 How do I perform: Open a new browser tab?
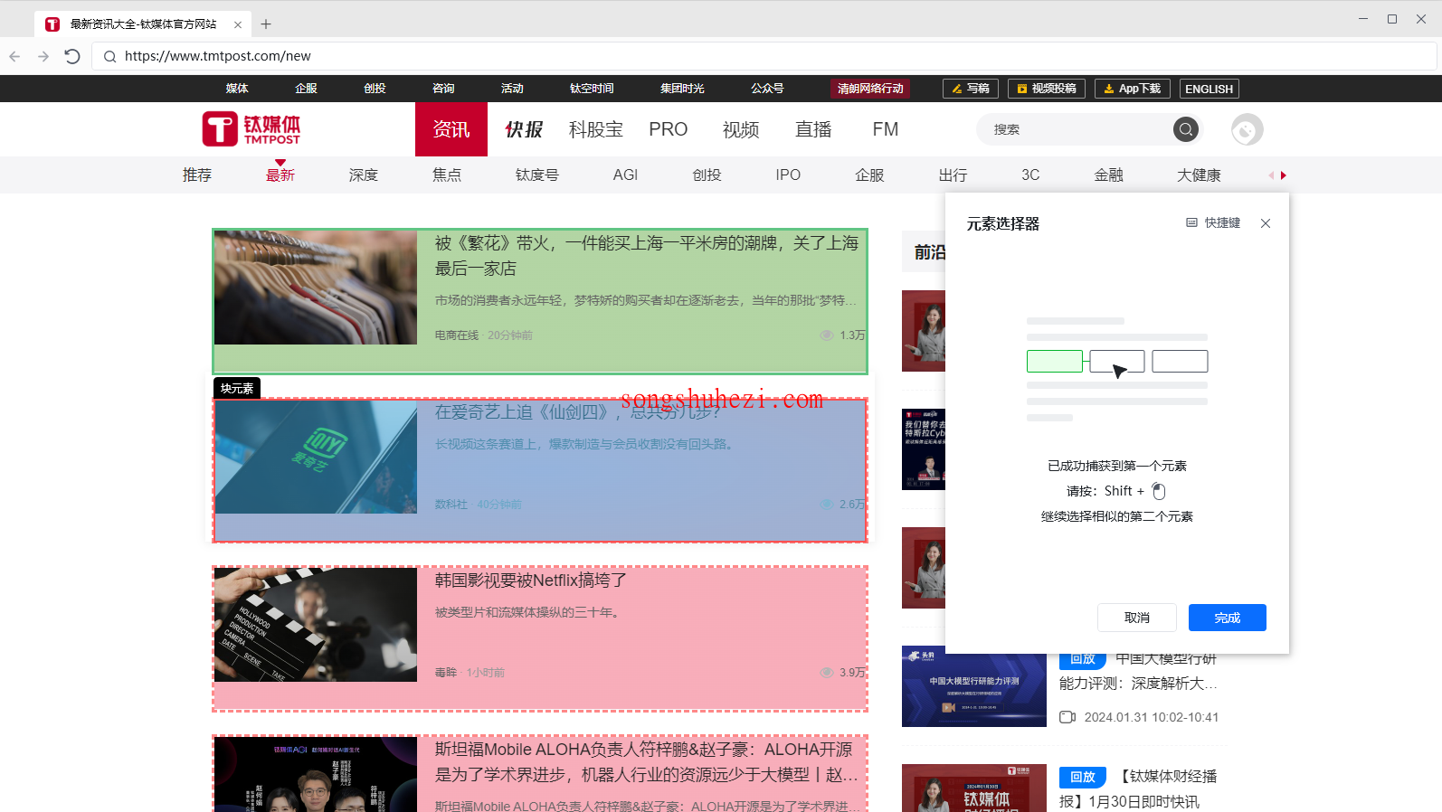(266, 24)
